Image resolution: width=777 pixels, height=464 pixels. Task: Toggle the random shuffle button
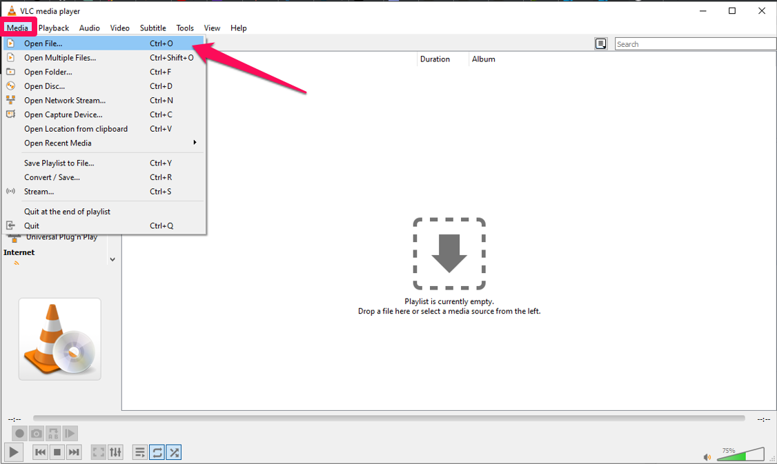coord(174,452)
